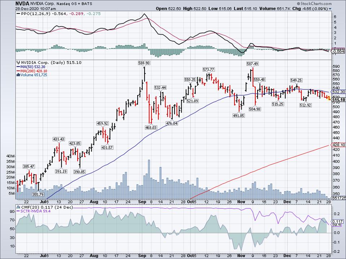Click the 491.85 low price label
The image size is (346, 259).
coord(239,115)
